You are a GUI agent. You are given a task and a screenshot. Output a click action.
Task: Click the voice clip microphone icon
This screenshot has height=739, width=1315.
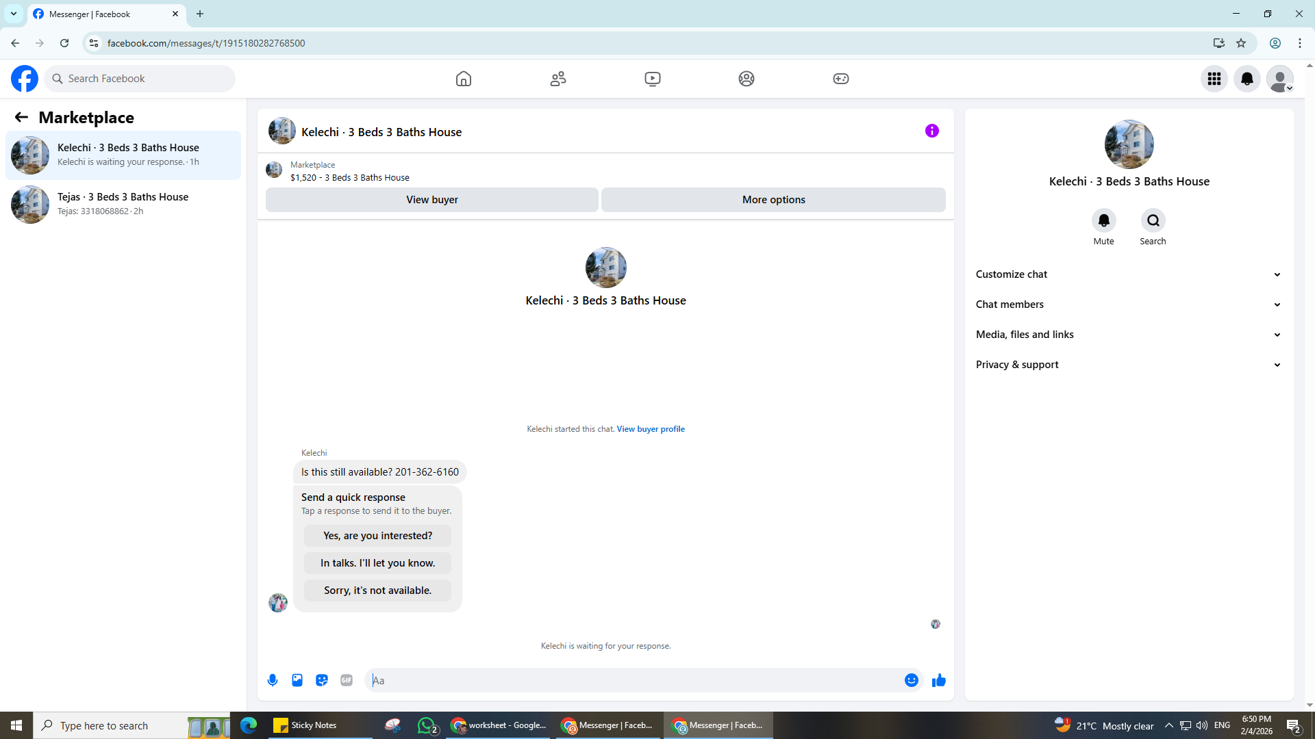[x=273, y=680]
